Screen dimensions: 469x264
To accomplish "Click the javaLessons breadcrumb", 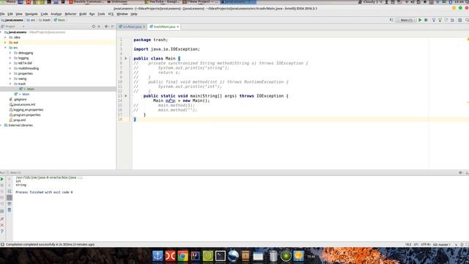I will (12, 20).
